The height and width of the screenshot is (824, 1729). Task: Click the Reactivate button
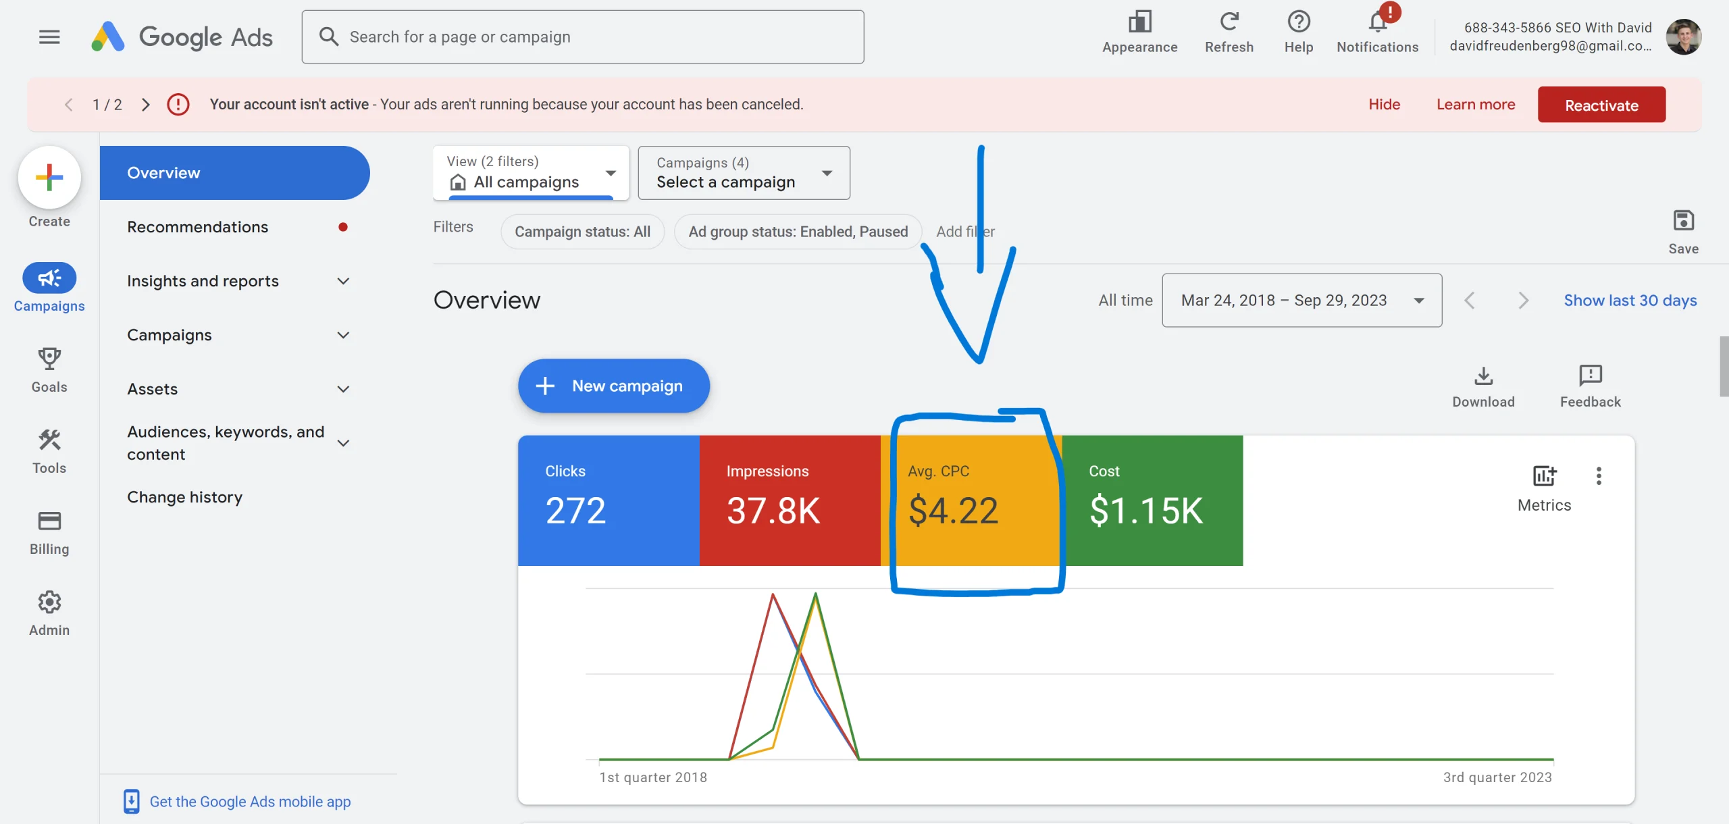coord(1601,105)
